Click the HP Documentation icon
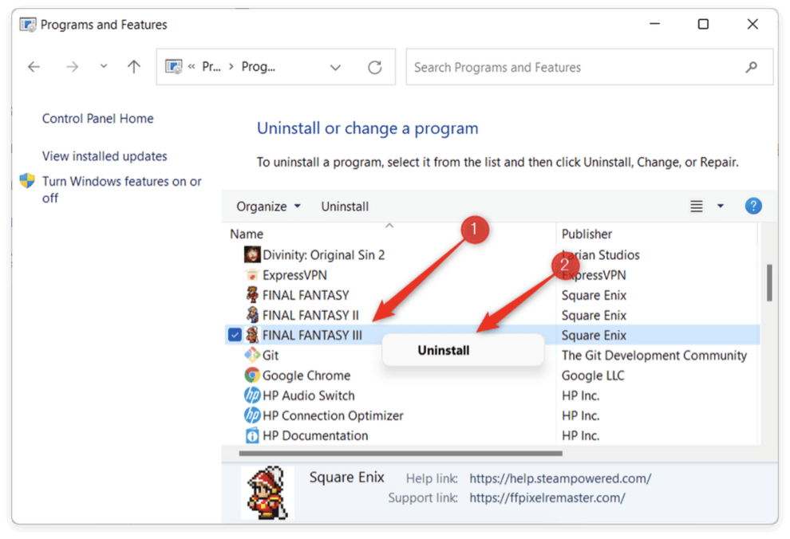 pyautogui.click(x=251, y=436)
